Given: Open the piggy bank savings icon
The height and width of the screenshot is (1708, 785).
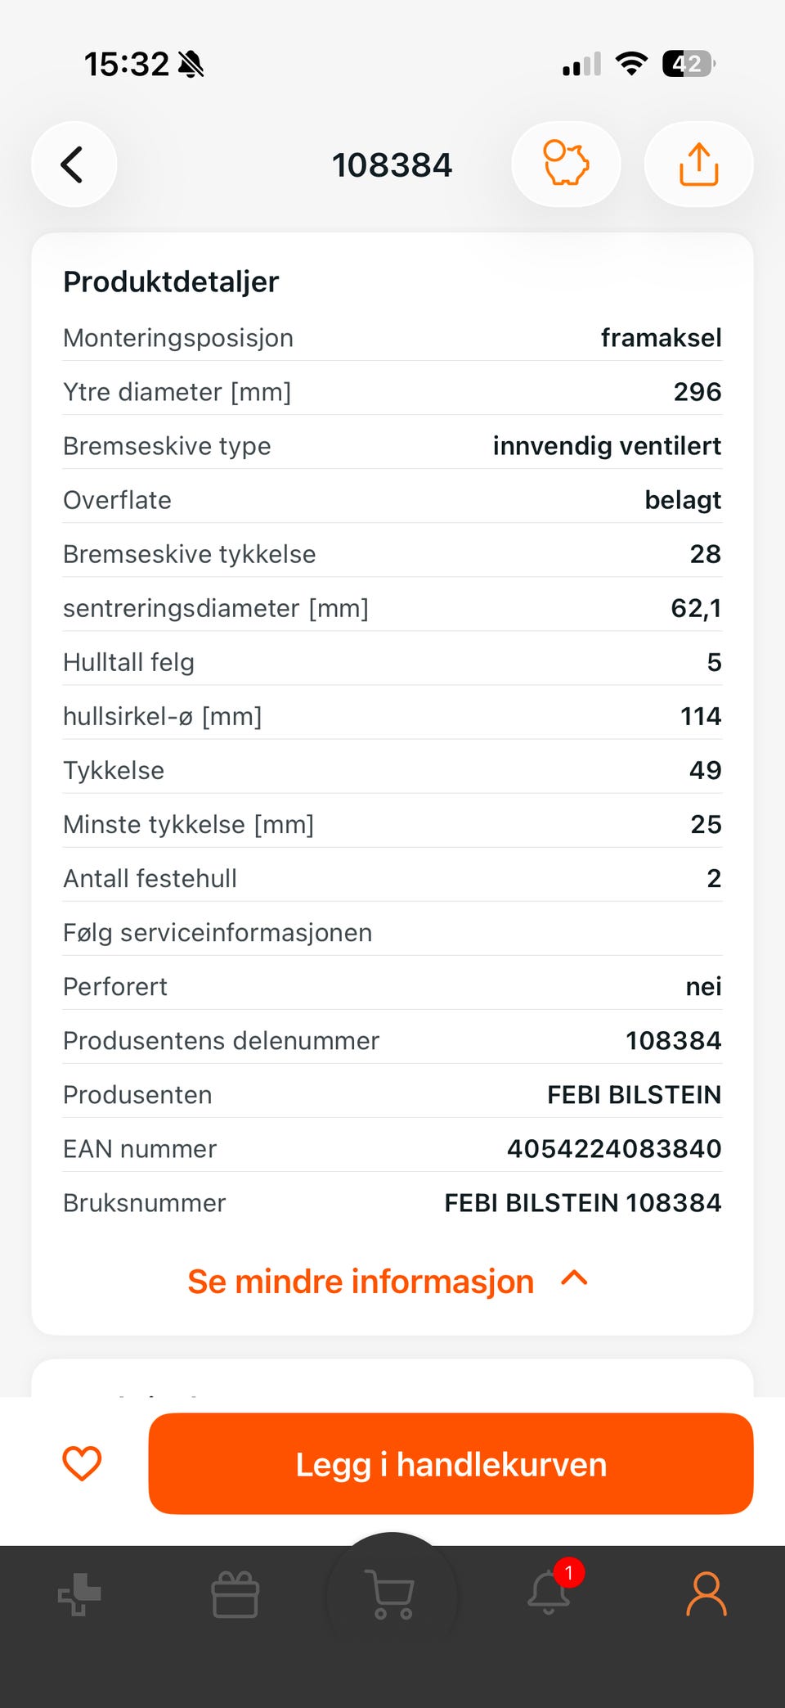Looking at the screenshot, I should [566, 164].
